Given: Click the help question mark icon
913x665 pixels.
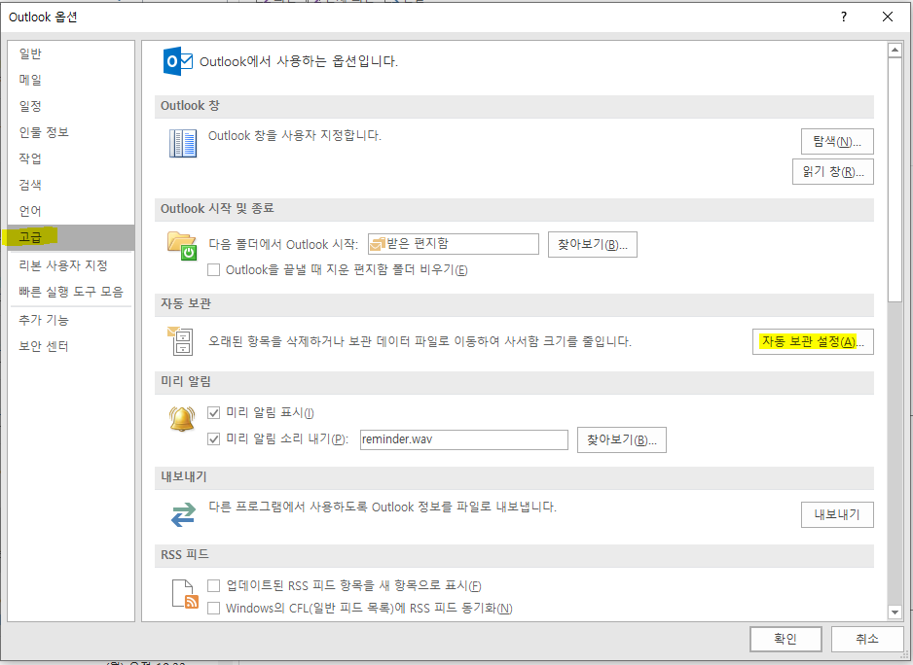Looking at the screenshot, I should tap(844, 17).
